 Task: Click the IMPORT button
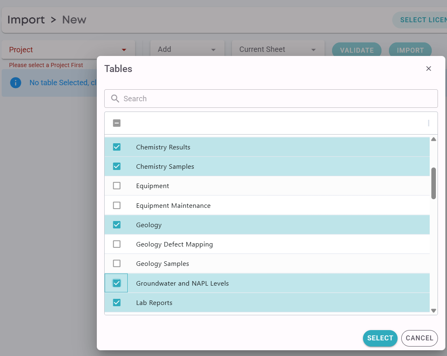click(x=410, y=50)
